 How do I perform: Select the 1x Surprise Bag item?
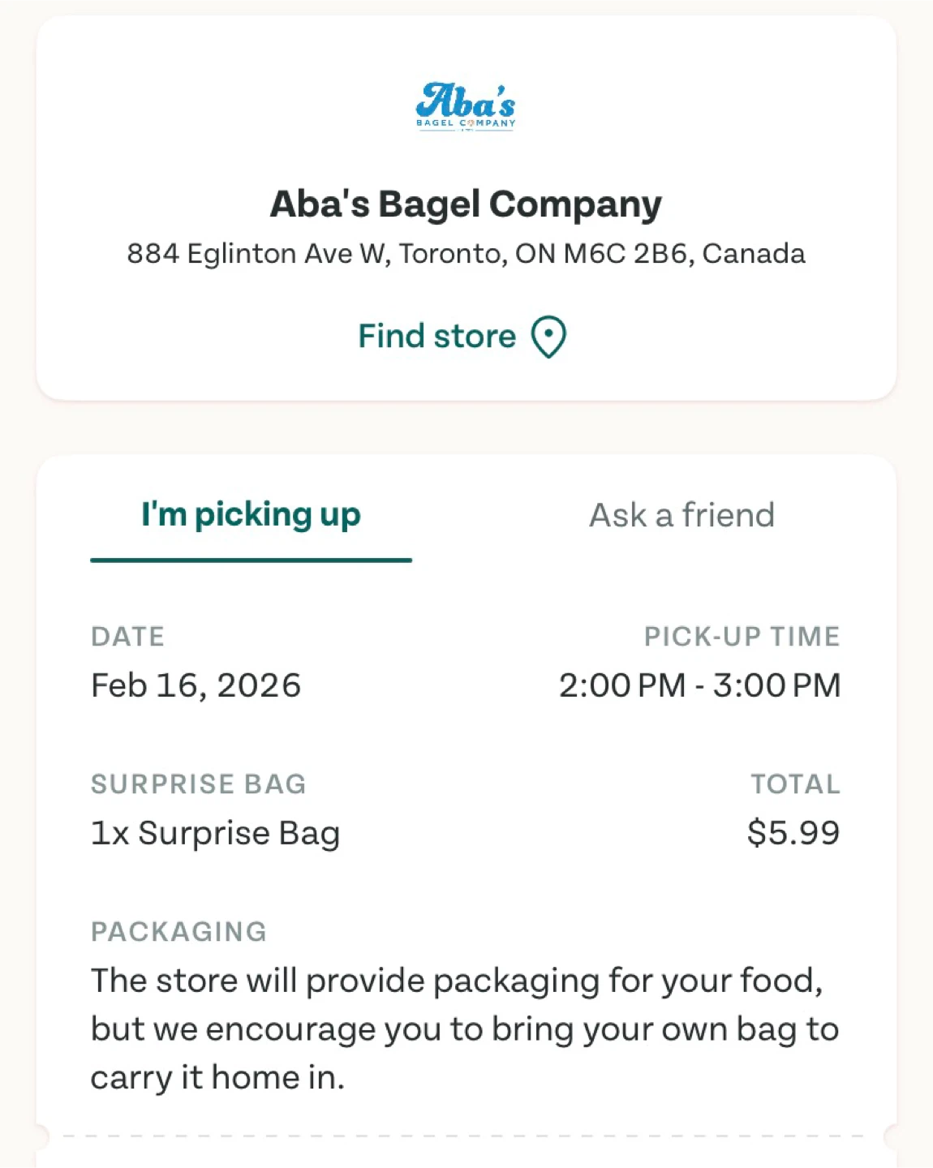(215, 833)
